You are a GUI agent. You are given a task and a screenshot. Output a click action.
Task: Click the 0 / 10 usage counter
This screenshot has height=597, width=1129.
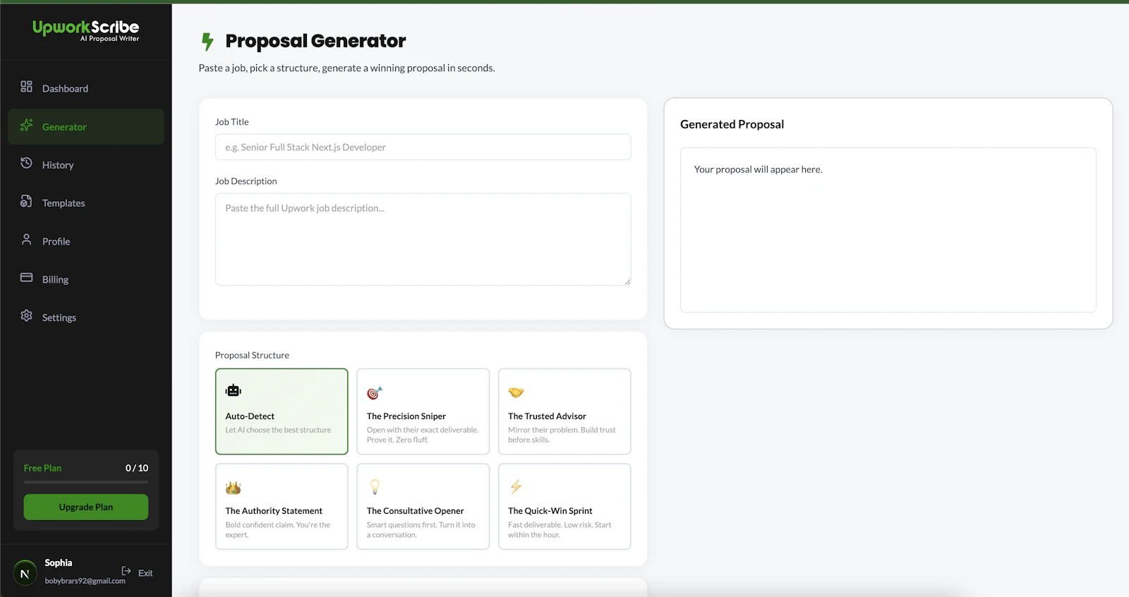point(137,468)
